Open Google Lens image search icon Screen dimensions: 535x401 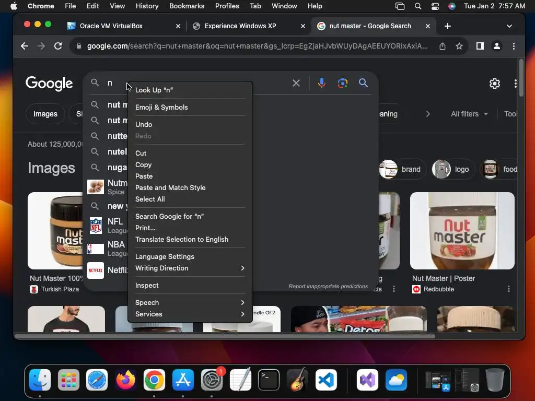342,83
